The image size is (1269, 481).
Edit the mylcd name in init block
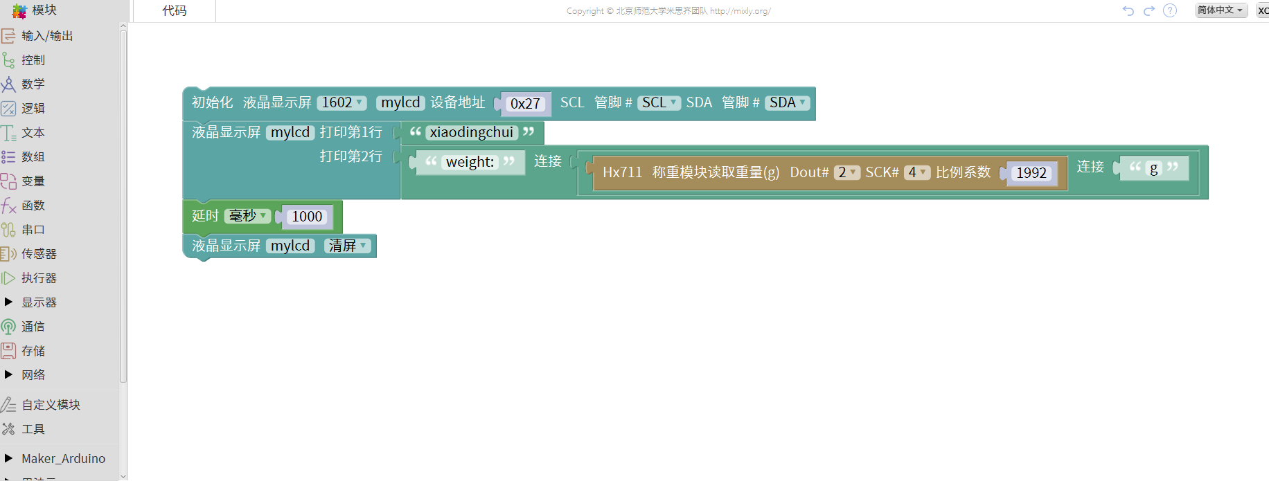pyautogui.click(x=400, y=102)
